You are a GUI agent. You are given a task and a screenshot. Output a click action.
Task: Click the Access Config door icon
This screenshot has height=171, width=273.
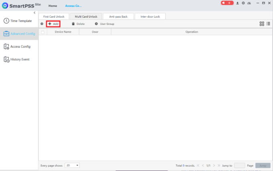click(6, 47)
